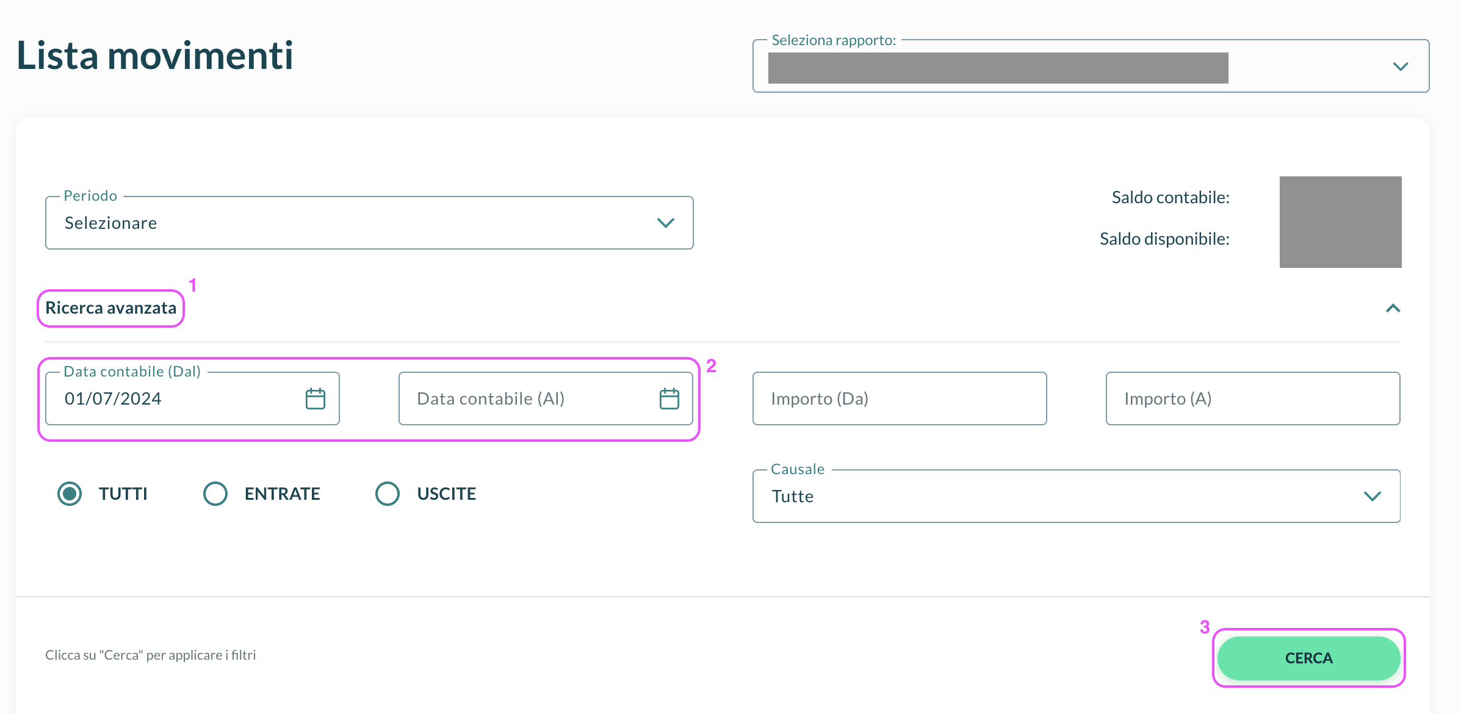Click the Saldo contabile label
1461x714 pixels.
coord(1171,198)
